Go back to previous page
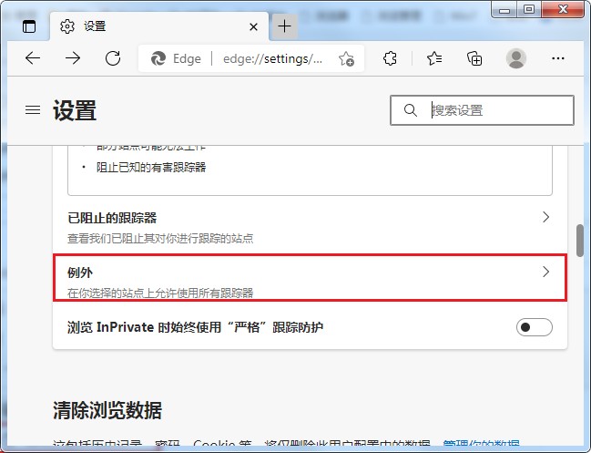 click(x=33, y=58)
